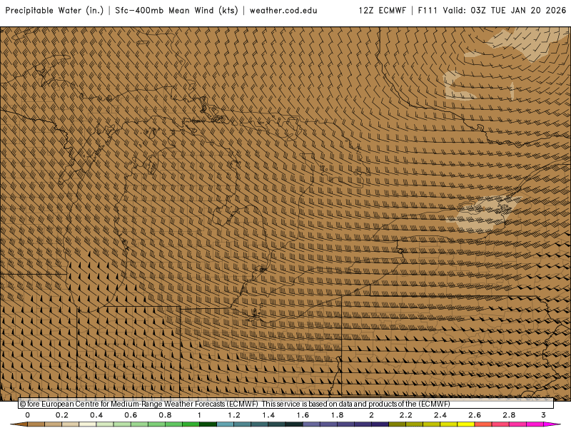
Task: Click the '2' colorbar tick label
Action: click(x=371, y=415)
